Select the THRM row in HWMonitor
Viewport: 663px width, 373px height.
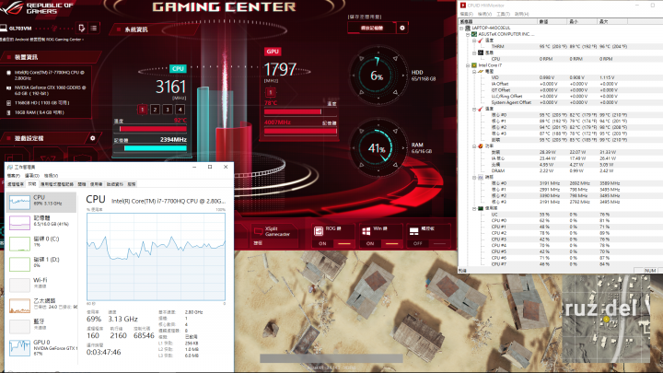[x=560, y=47]
